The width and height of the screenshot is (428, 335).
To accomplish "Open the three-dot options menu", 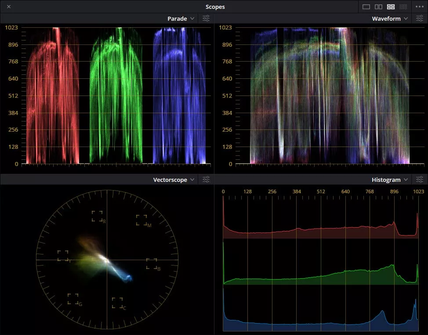I will point(420,7).
